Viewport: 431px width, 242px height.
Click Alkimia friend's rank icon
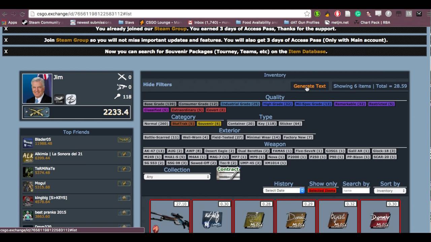point(124,154)
